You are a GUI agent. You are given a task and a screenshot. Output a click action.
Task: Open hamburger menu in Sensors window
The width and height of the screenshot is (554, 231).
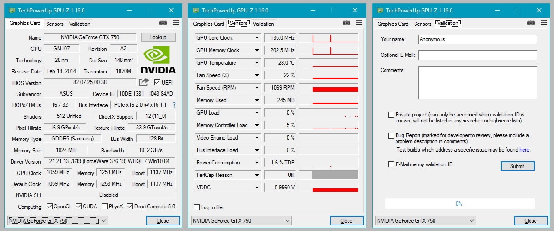click(x=359, y=23)
